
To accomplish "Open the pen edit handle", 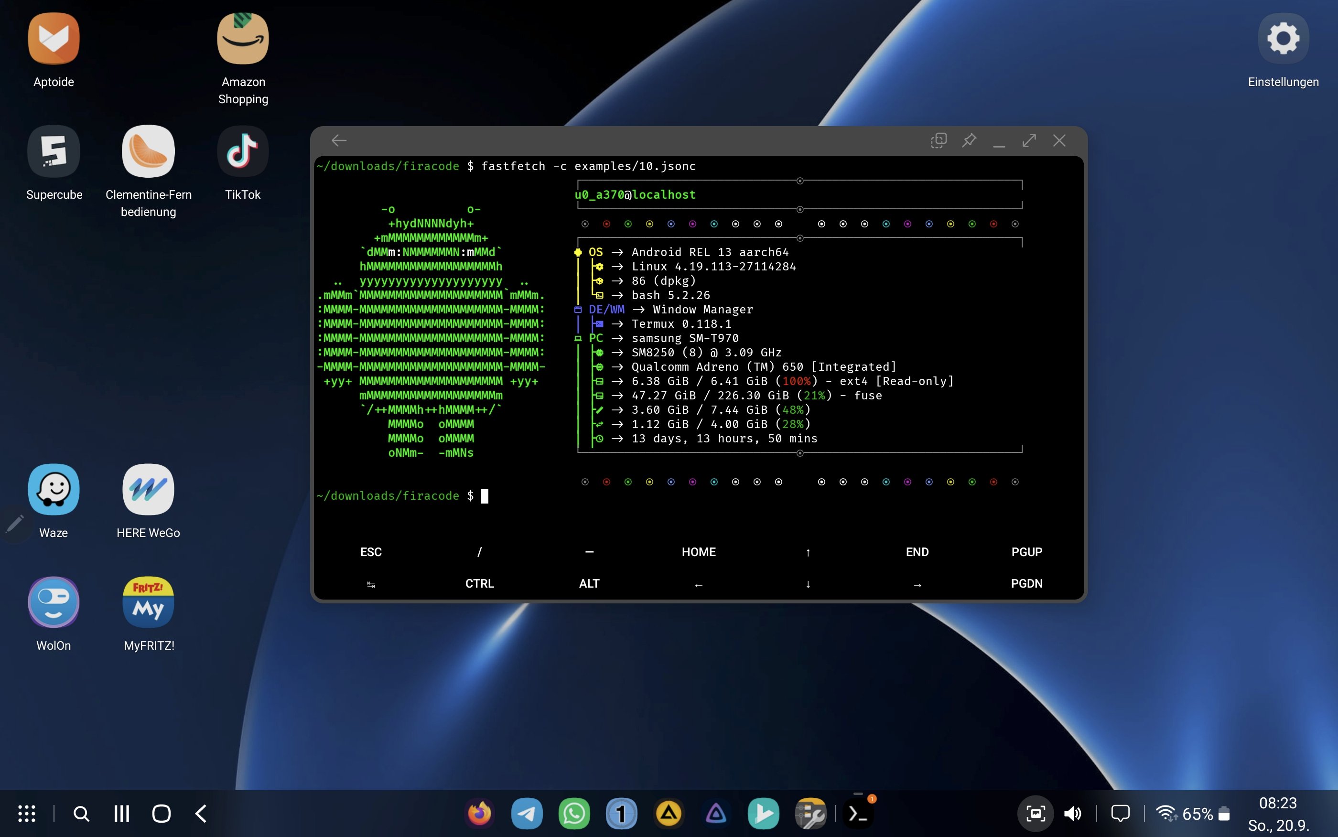I will pyautogui.click(x=14, y=523).
